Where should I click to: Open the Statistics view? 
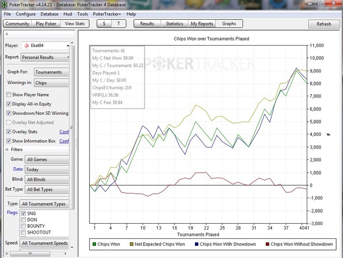point(174,24)
